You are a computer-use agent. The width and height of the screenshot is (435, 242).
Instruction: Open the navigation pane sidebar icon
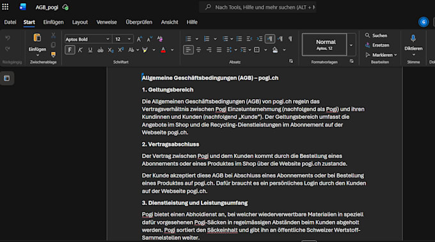coord(6,78)
